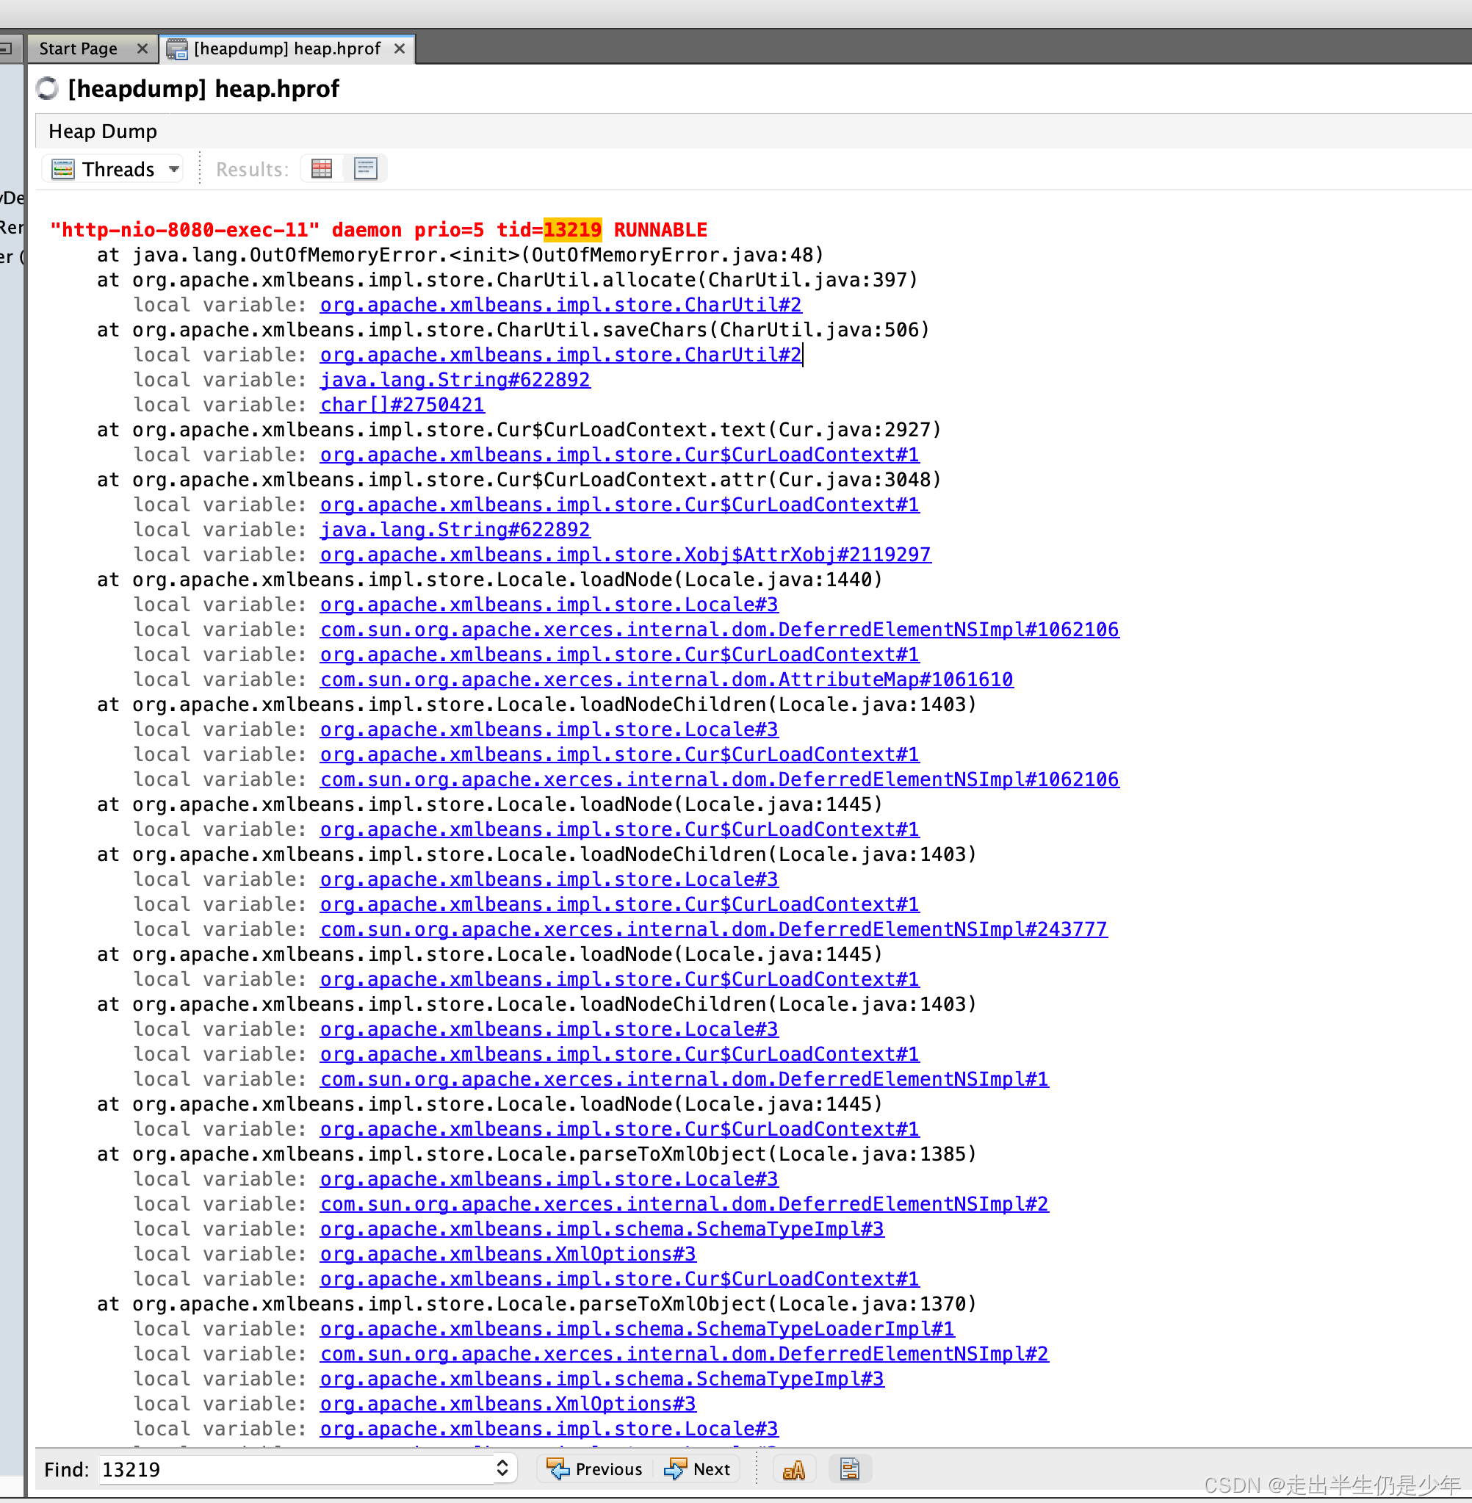1472x1503 pixels.
Task: Click the loading spinner beside heap.hprof title
Action: pos(47,89)
